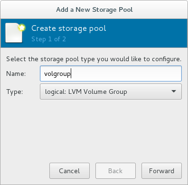Click the LVM Volume Group text in combo
188x185 pixels.
coord(98,92)
